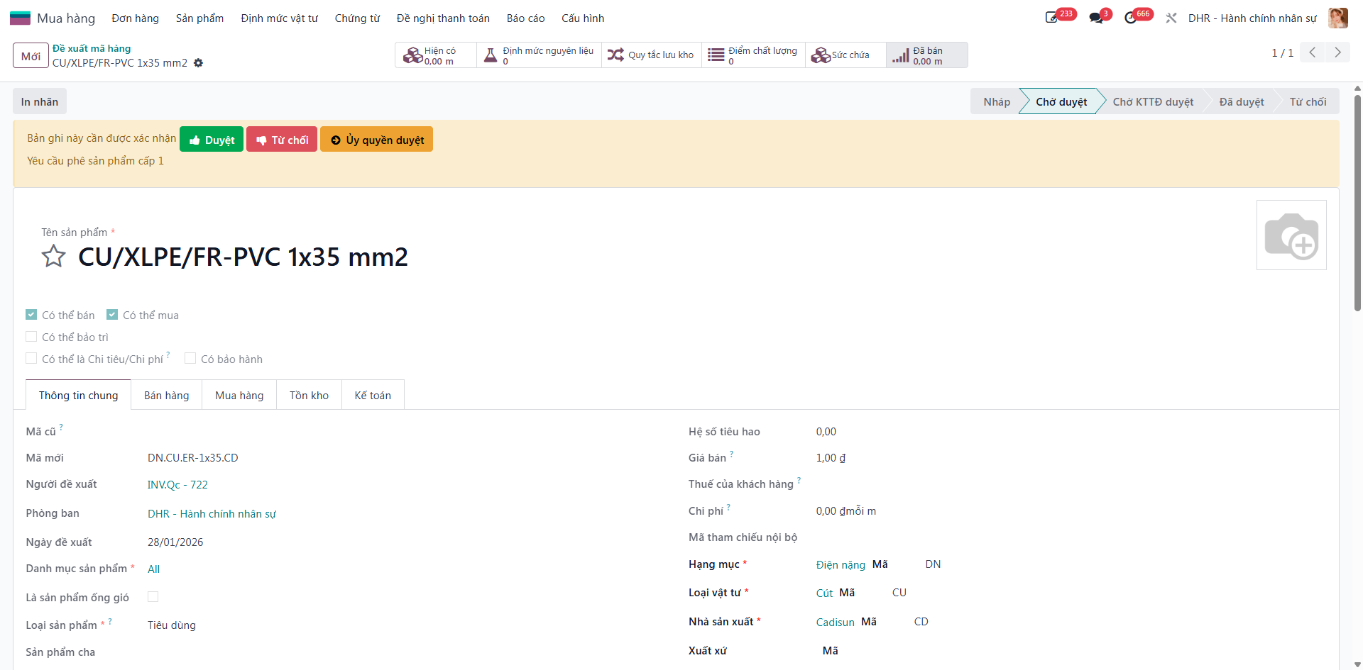
Task: Open Hiện có stock on hand stat
Action: tap(435, 55)
